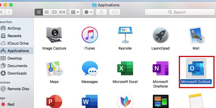The height and width of the screenshot is (108, 216).
Task: Click the yellow minimize window button
Action: [x=5, y=5]
